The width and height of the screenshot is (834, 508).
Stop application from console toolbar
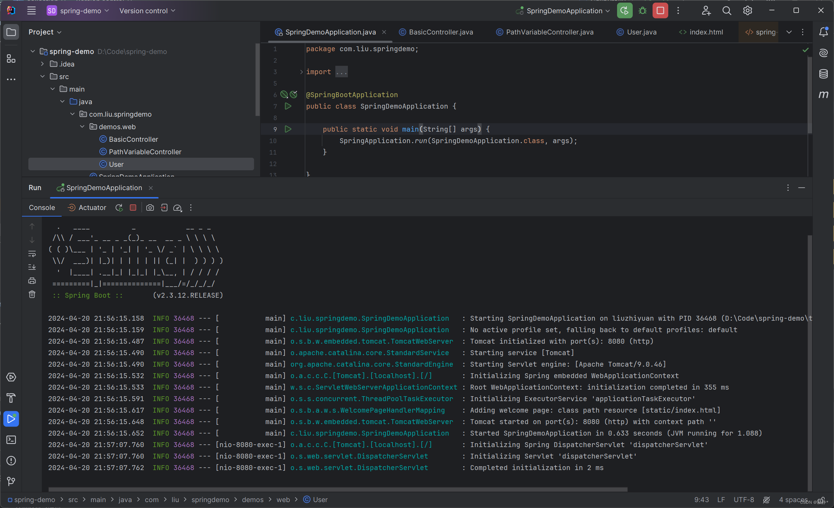coord(133,208)
